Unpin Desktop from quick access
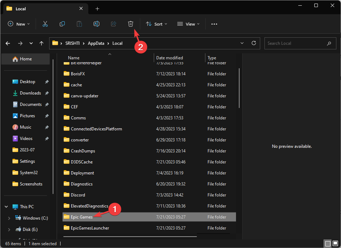341x248 pixels. coord(47,82)
